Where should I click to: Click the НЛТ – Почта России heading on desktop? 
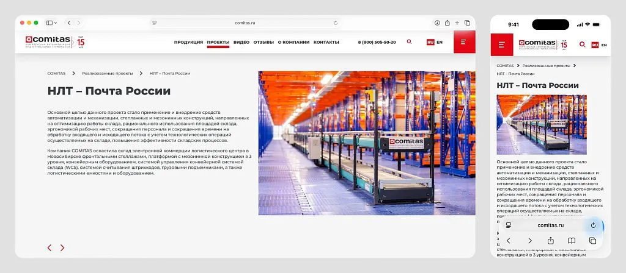pyautogui.click(x=109, y=91)
